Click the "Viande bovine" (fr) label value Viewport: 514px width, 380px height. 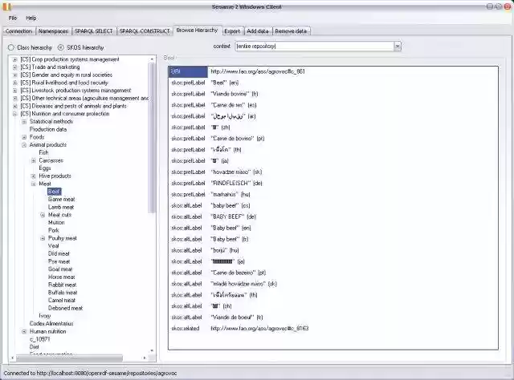pyautogui.click(x=235, y=94)
